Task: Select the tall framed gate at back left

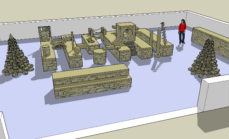Action: click(44, 34)
